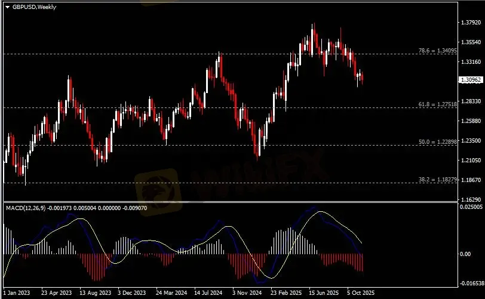The image size is (485, 299).
Task: Click the 50.0 = 1.22898 Fibonacci label
Action: (438, 142)
